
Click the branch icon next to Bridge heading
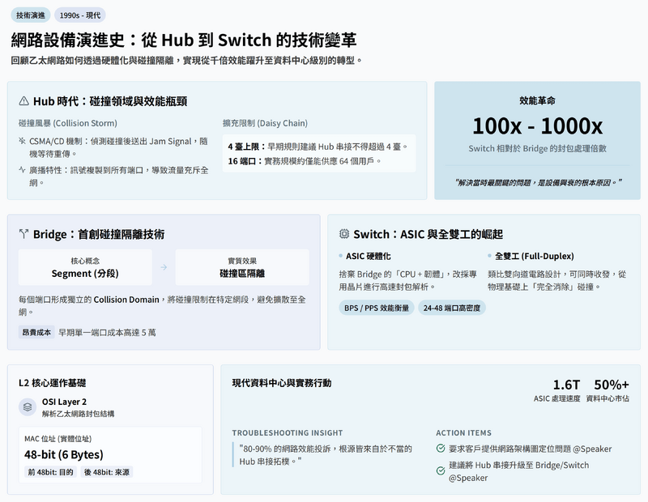24,234
